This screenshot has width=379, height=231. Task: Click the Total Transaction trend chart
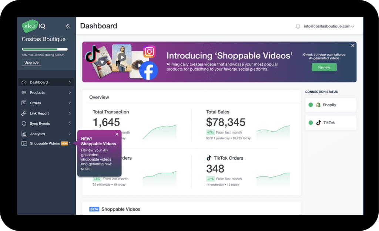pyautogui.click(x=160, y=132)
